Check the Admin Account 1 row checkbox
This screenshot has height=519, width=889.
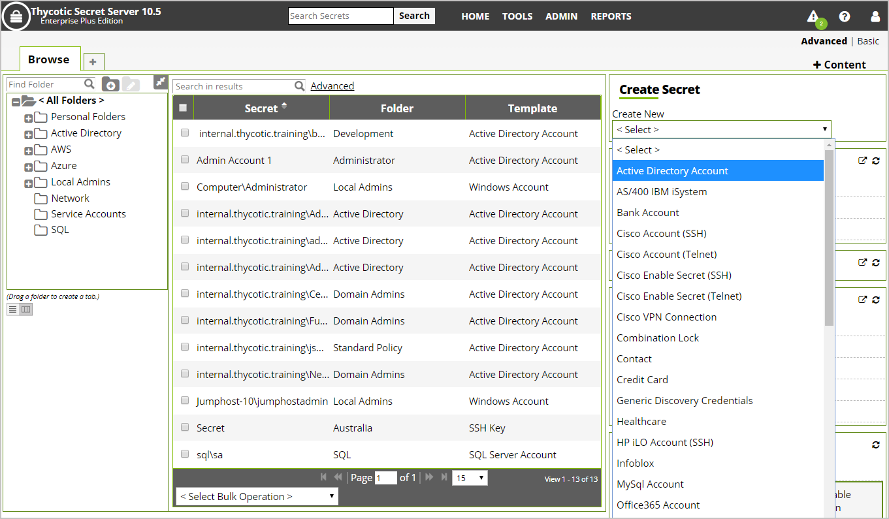[x=185, y=159]
